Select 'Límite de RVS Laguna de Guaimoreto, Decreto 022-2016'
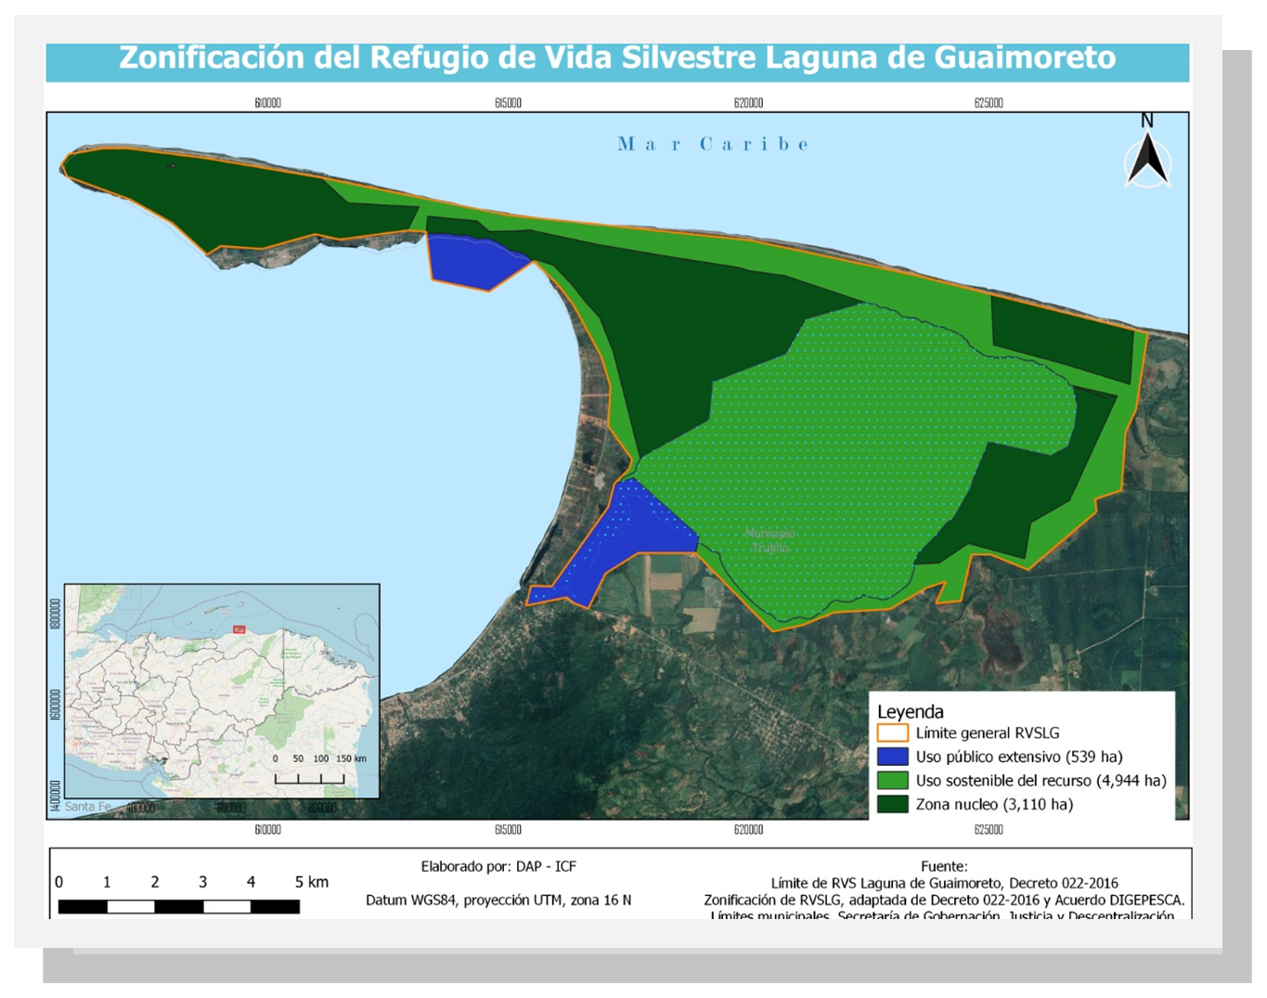Image resolution: width=1267 pixels, height=998 pixels. click(944, 883)
